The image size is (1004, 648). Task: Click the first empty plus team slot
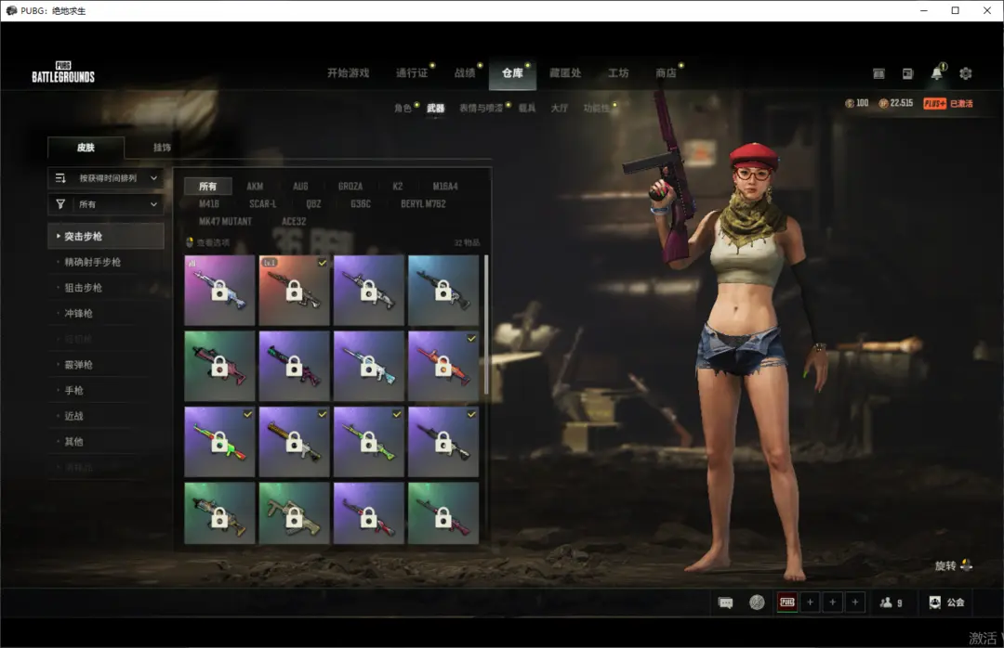810,603
